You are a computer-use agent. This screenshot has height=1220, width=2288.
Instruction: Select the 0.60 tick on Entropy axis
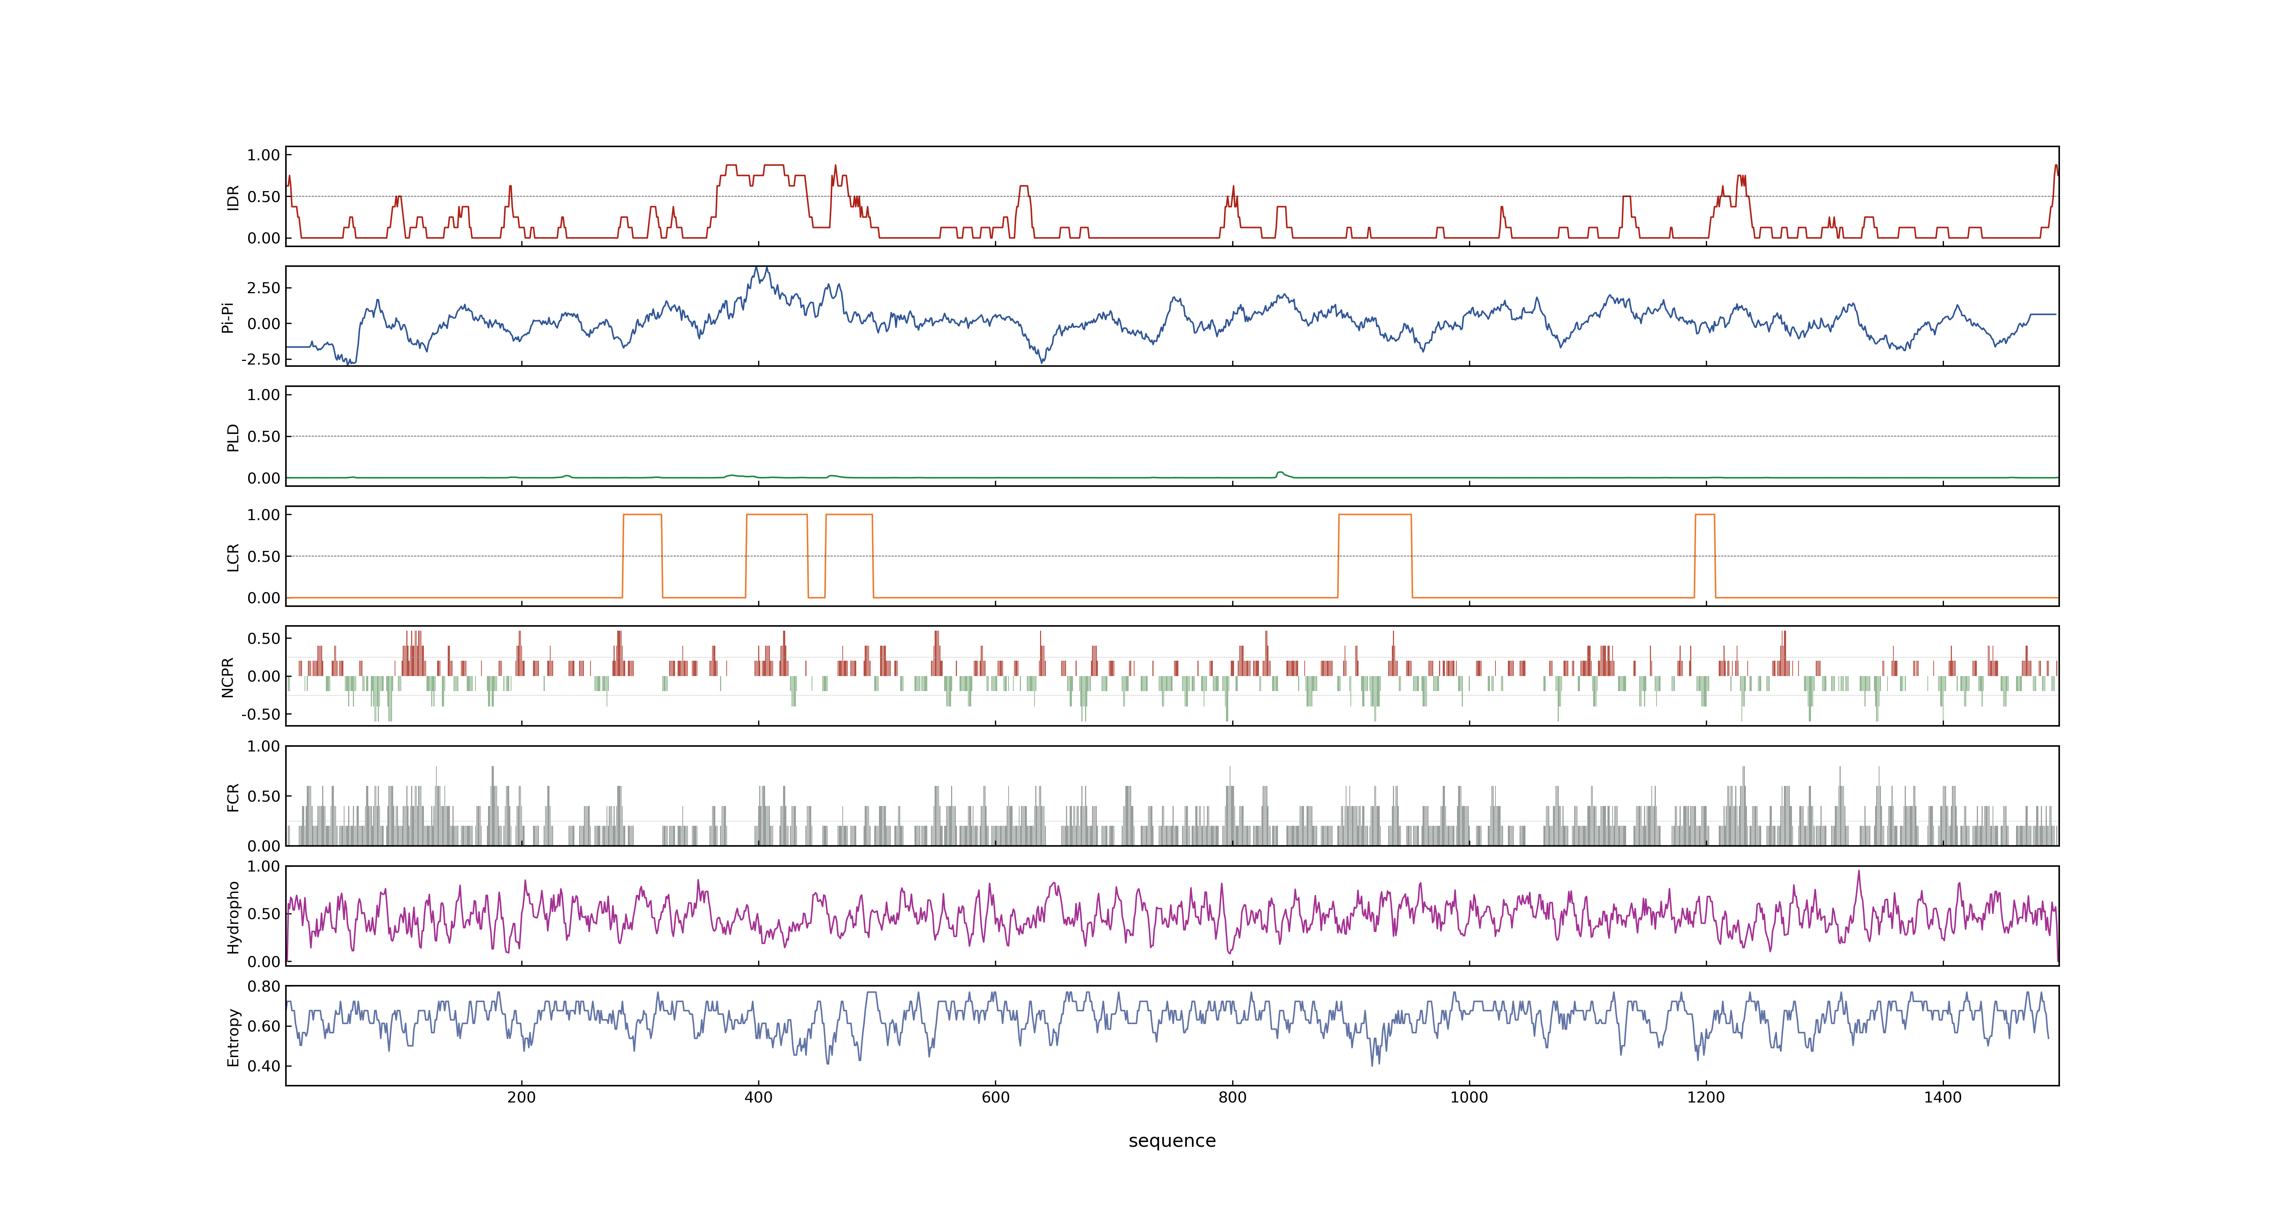(x=264, y=1026)
